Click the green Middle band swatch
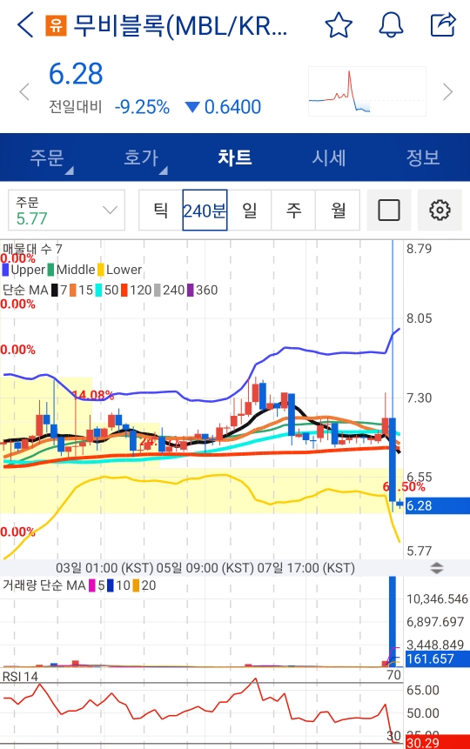This screenshot has height=749, width=470. click(x=50, y=270)
